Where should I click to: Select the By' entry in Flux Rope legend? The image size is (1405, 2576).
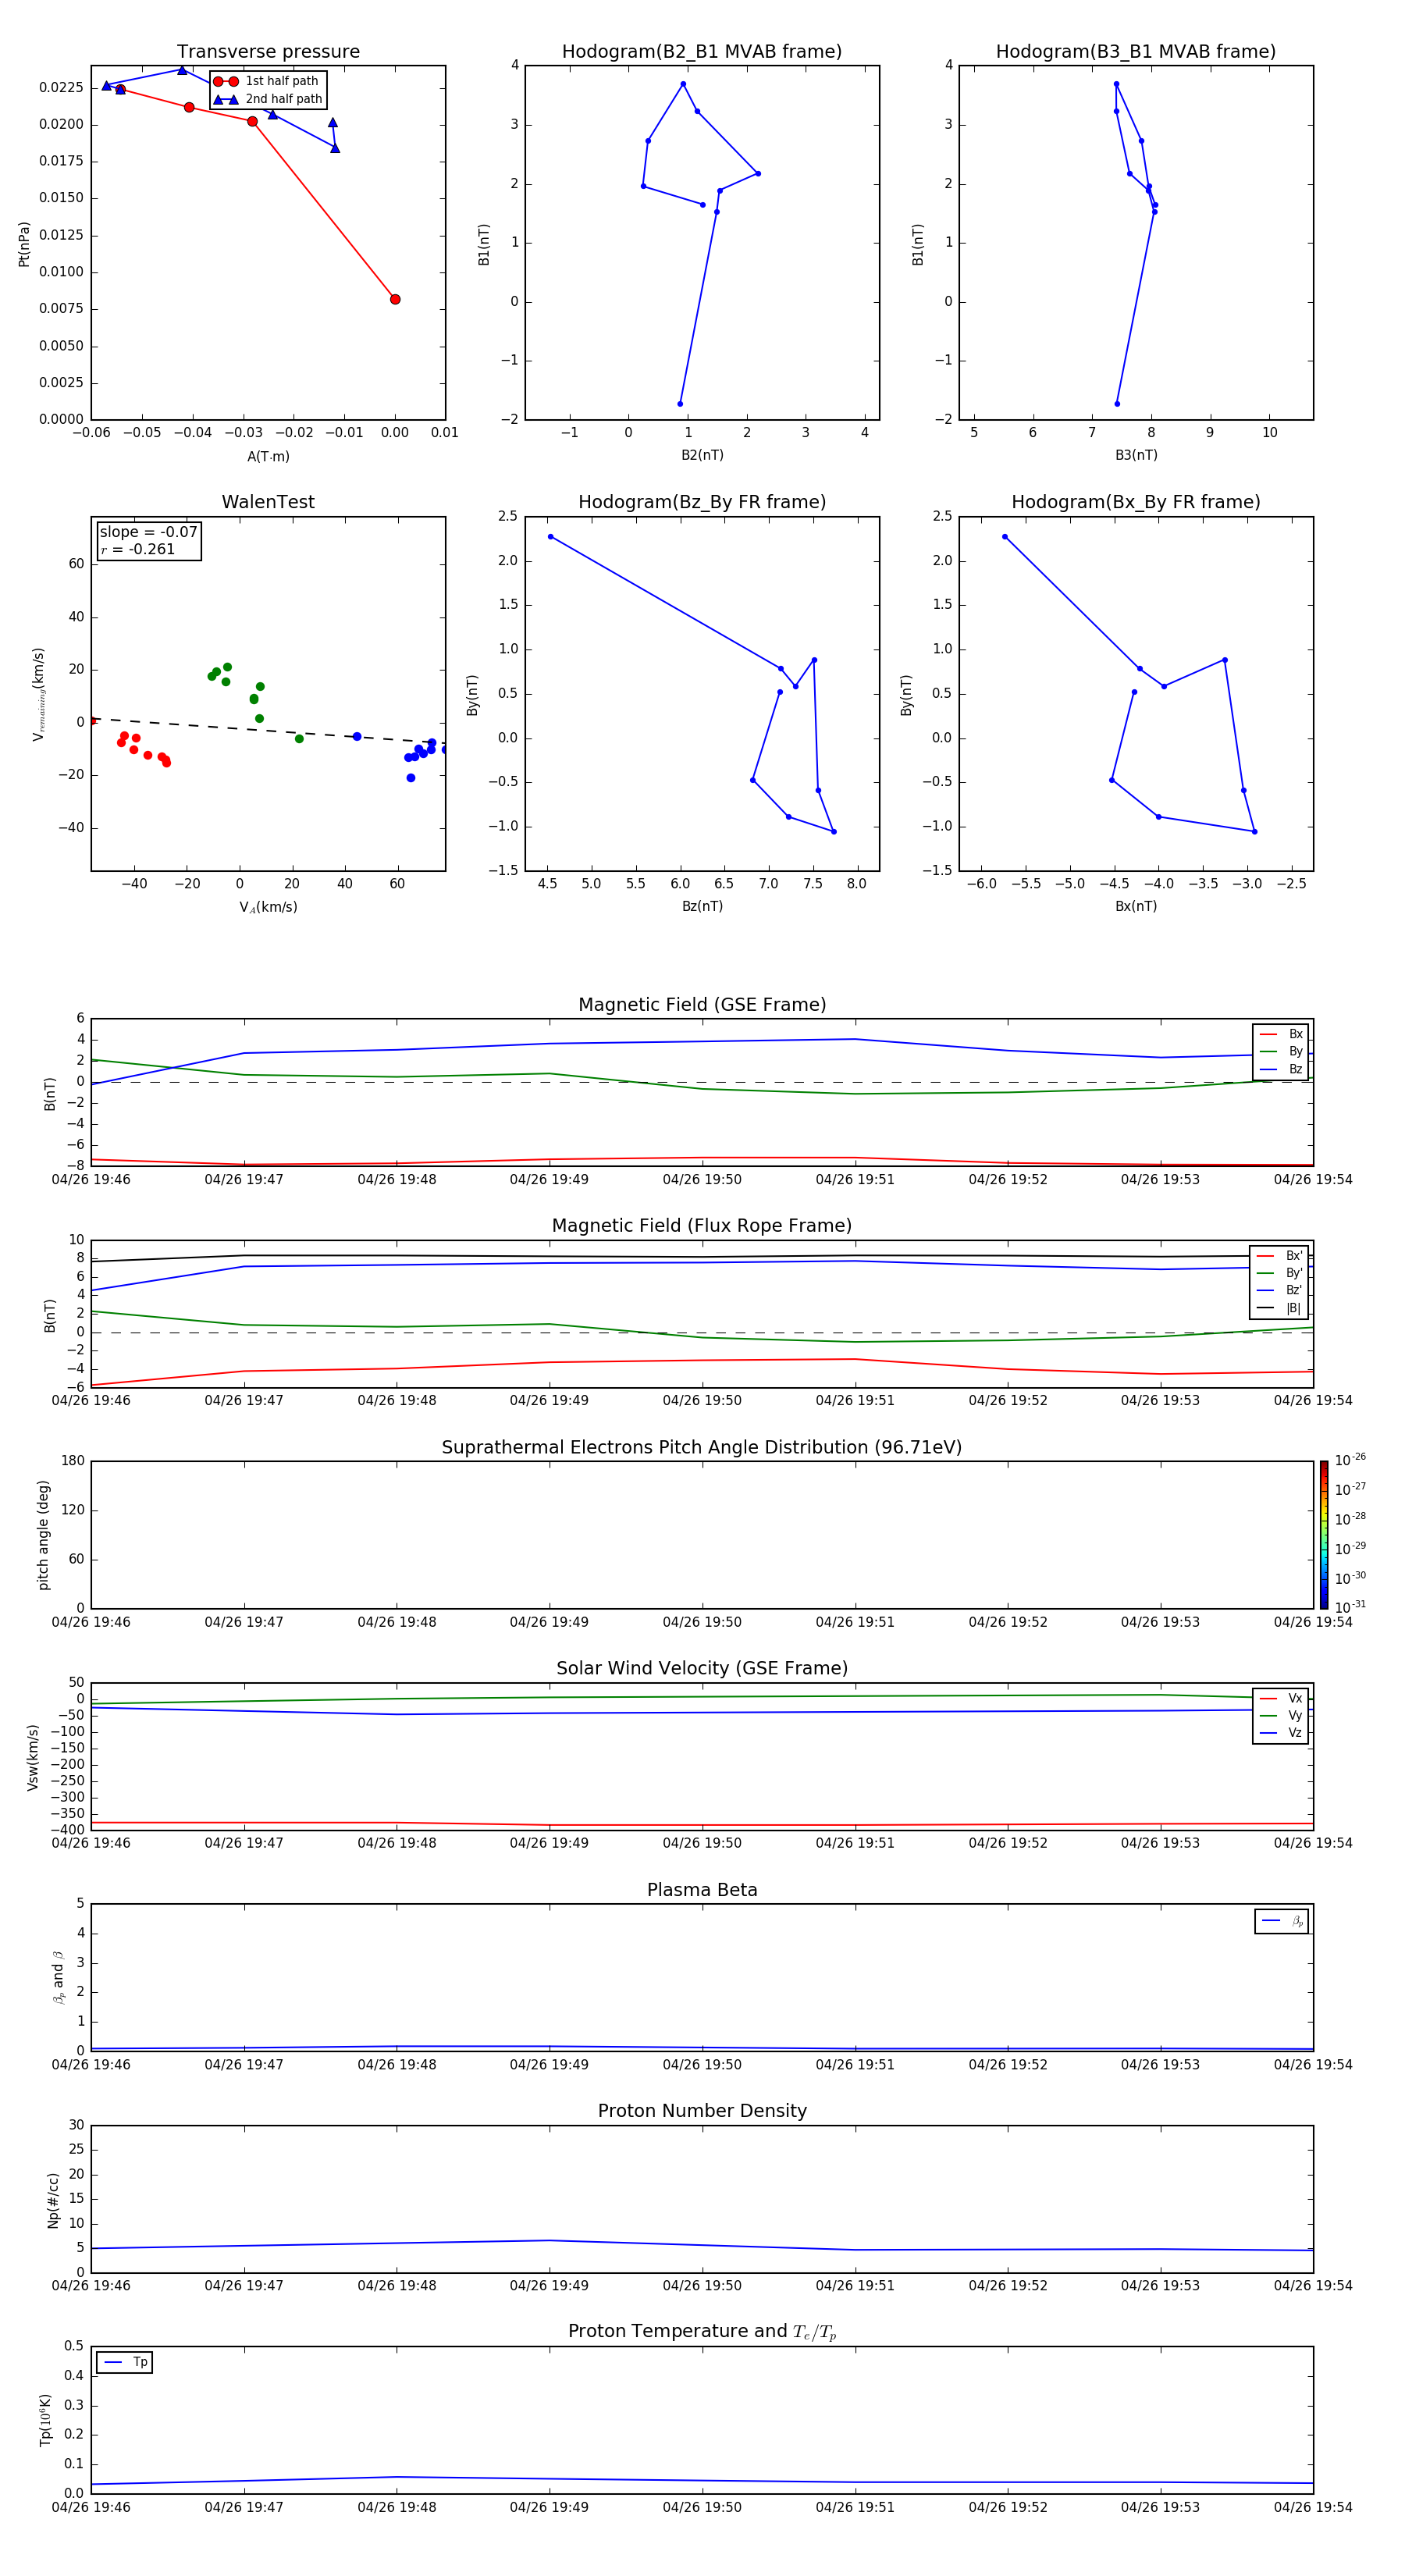1279,1273
